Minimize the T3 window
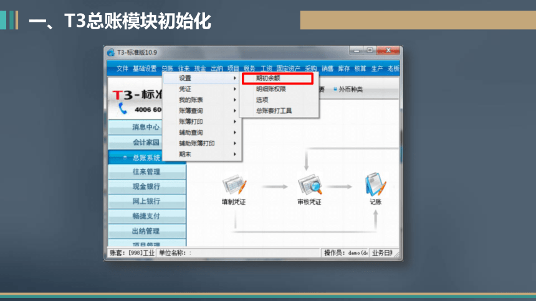 [357, 50]
